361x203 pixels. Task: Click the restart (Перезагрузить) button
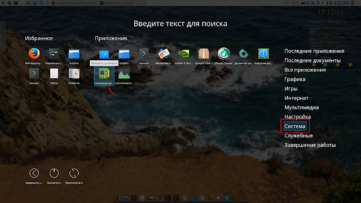pos(74,173)
